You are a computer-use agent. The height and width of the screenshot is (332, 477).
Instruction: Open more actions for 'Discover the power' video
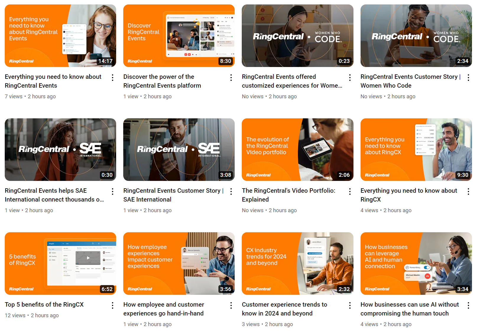(231, 78)
